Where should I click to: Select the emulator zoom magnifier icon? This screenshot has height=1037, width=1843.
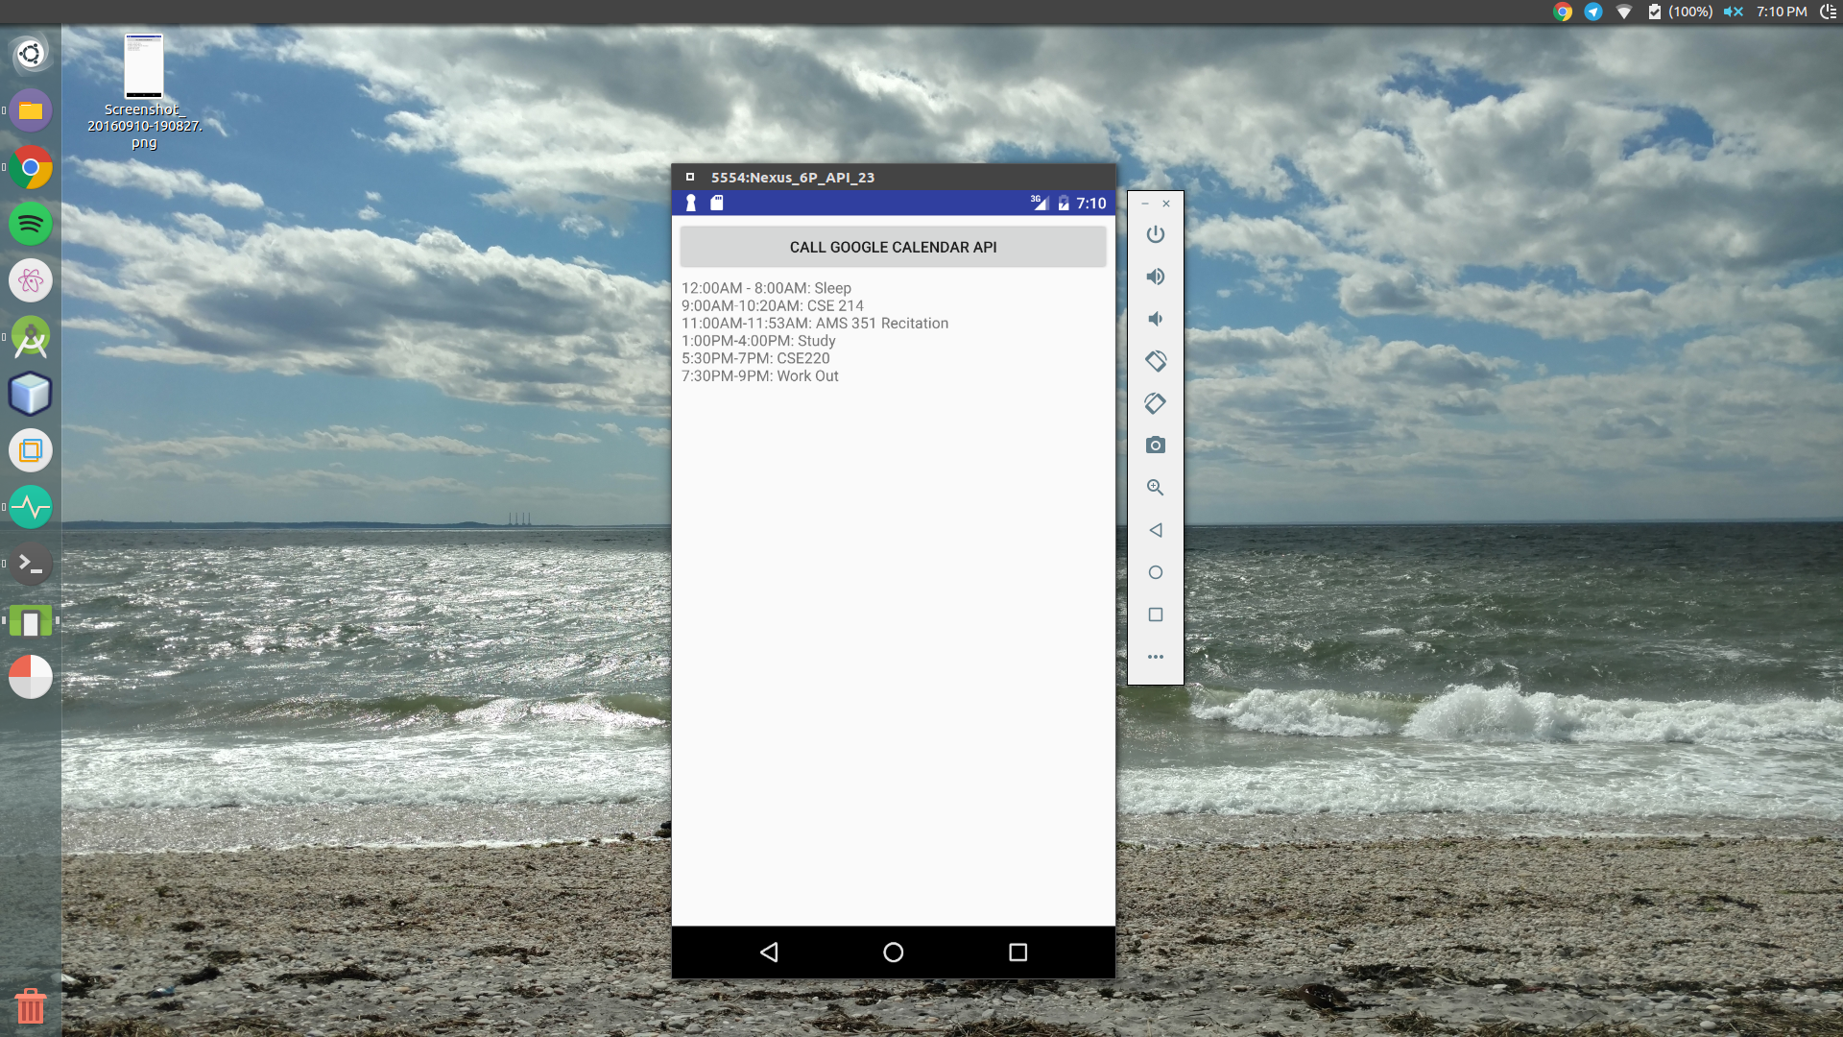click(x=1155, y=488)
